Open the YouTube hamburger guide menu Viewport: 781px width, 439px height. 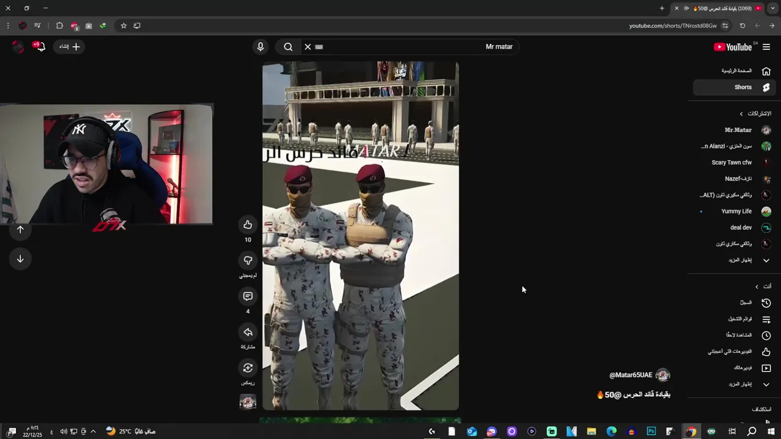766,47
